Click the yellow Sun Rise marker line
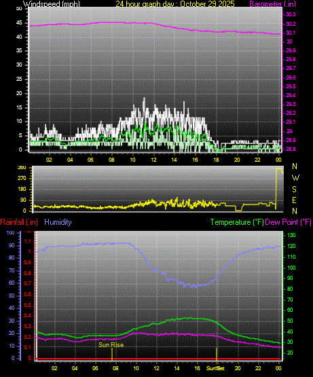The height and width of the screenshot is (377, 313). pos(112,354)
